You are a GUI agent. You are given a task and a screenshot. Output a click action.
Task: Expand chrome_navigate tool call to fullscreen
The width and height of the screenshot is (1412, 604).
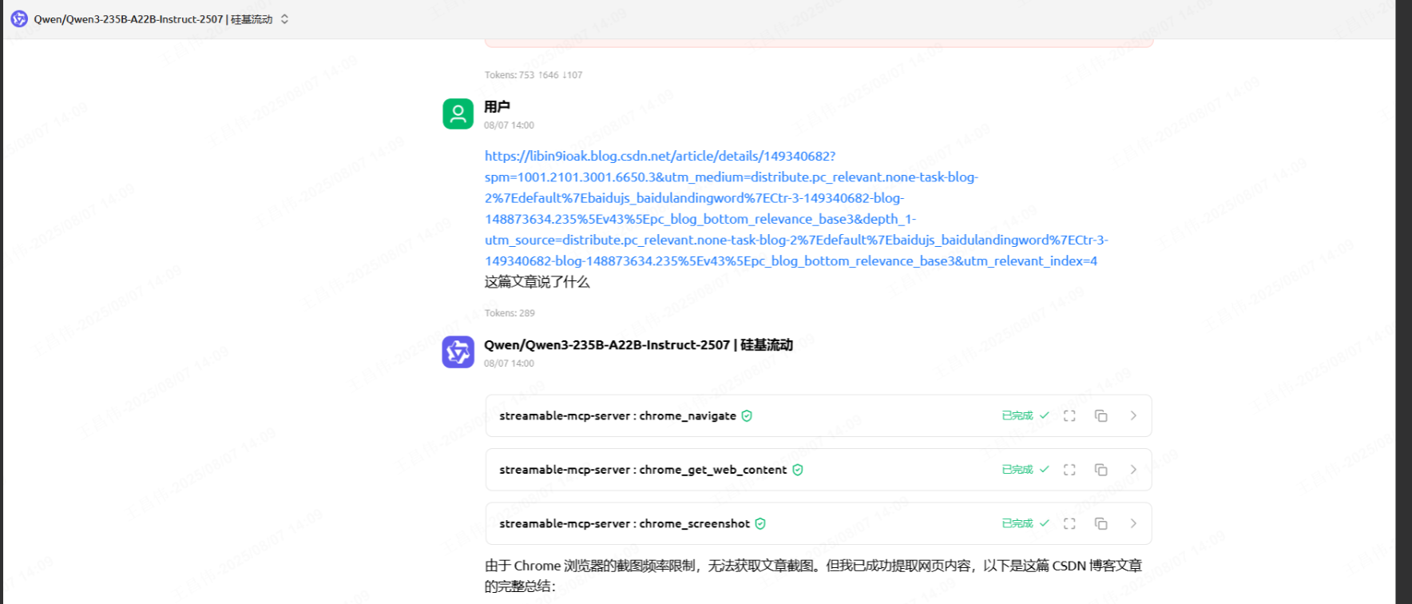[1069, 415]
